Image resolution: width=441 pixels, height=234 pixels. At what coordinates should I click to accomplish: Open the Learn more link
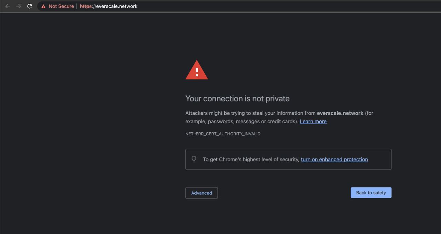point(313,121)
